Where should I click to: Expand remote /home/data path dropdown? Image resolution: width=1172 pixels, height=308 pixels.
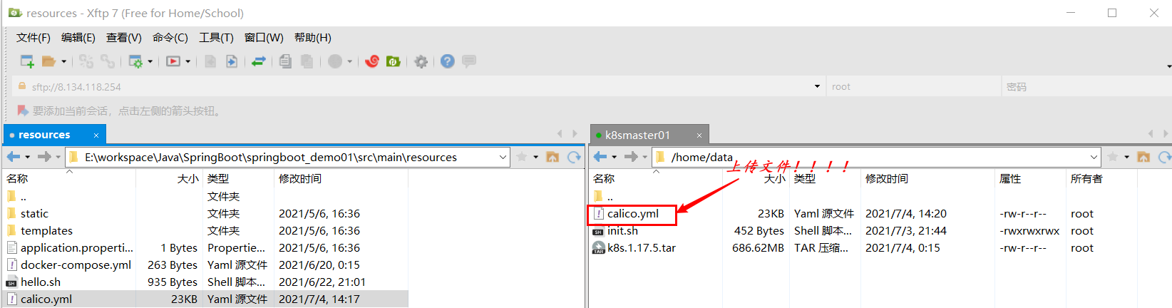pos(1094,157)
